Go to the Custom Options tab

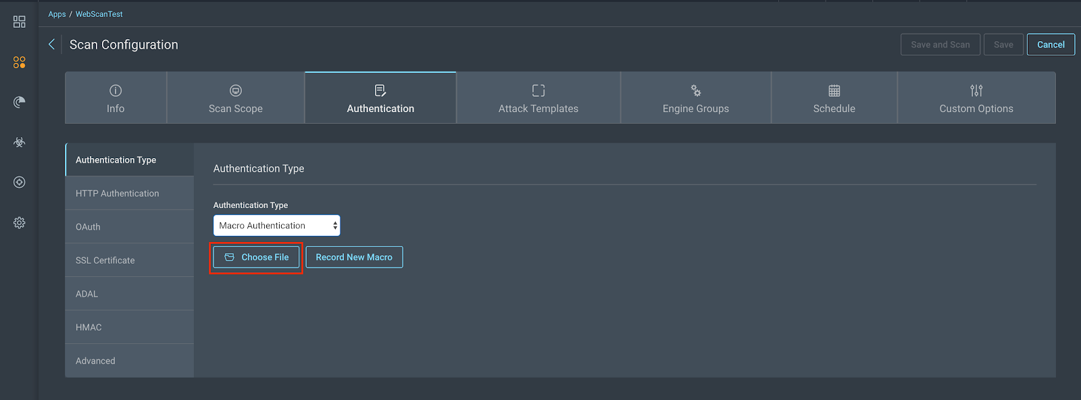tap(976, 99)
